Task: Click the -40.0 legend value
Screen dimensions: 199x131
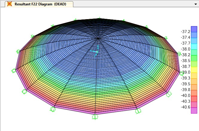Action: (186, 95)
